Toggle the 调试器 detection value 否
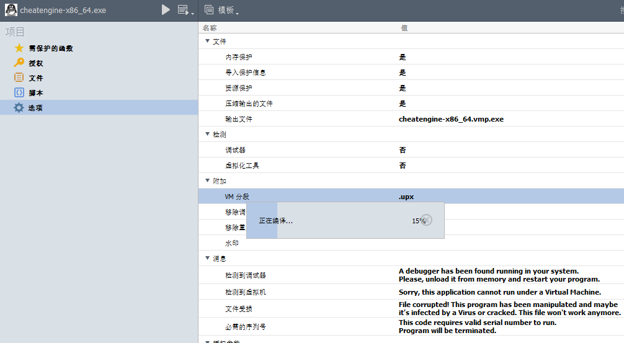The height and width of the screenshot is (343, 624). pos(403,150)
